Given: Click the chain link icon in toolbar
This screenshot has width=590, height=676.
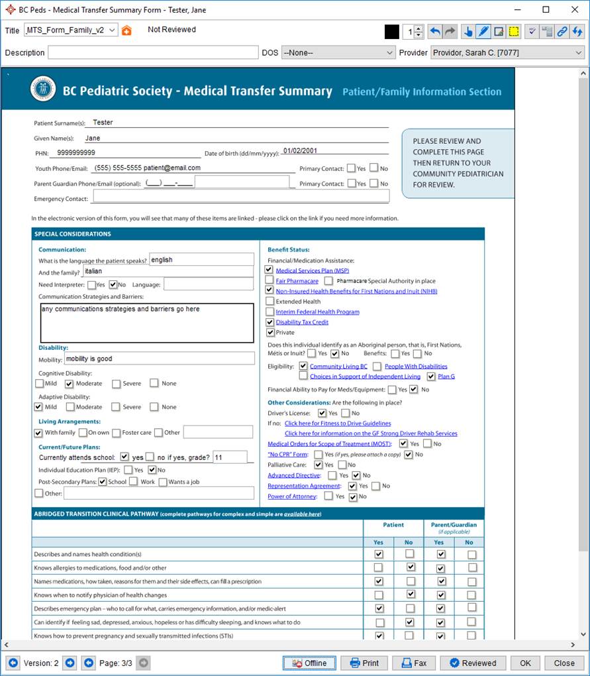Looking at the screenshot, I should click(x=562, y=31).
